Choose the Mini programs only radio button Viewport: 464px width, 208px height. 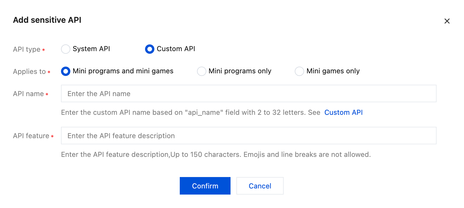coord(202,71)
